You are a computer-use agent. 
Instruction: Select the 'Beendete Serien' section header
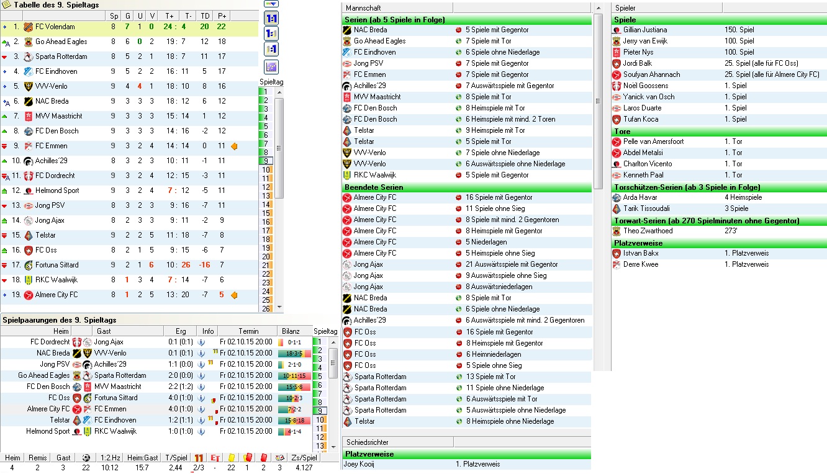click(x=467, y=187)
